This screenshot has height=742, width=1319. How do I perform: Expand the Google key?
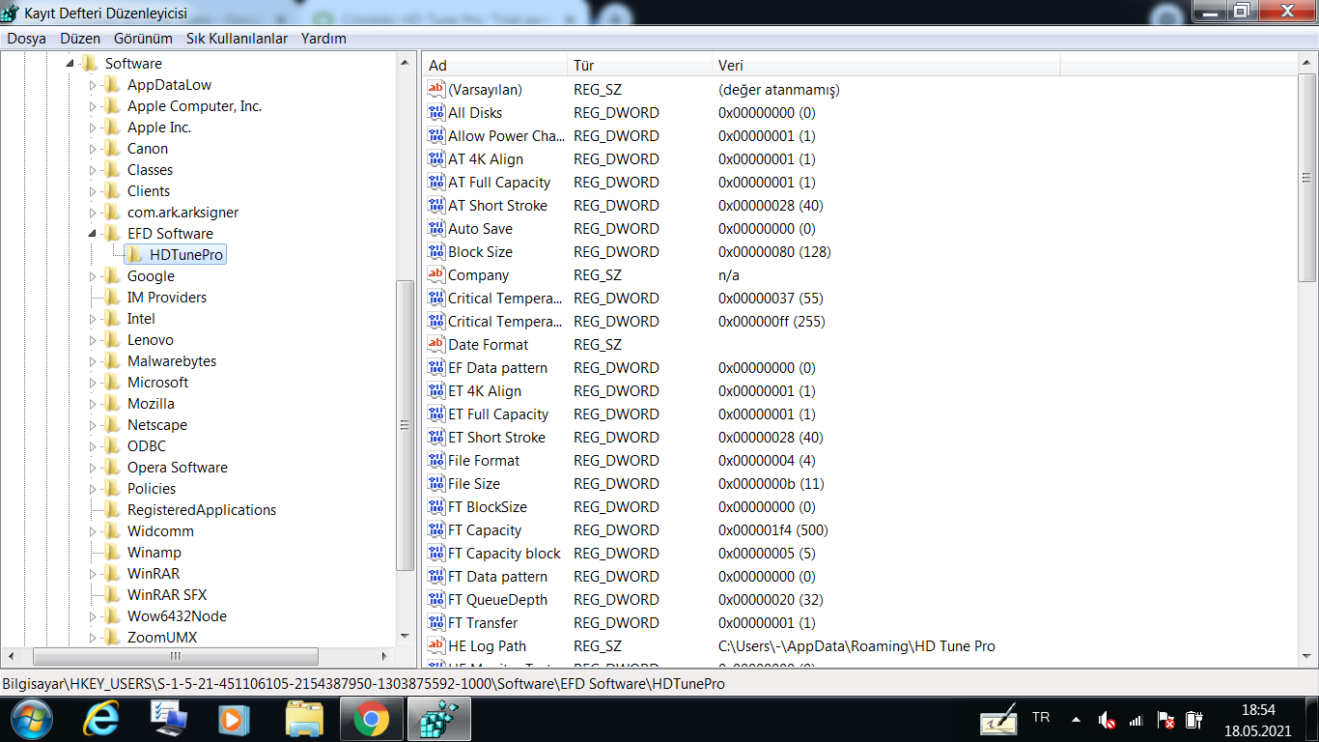[94, 276]
